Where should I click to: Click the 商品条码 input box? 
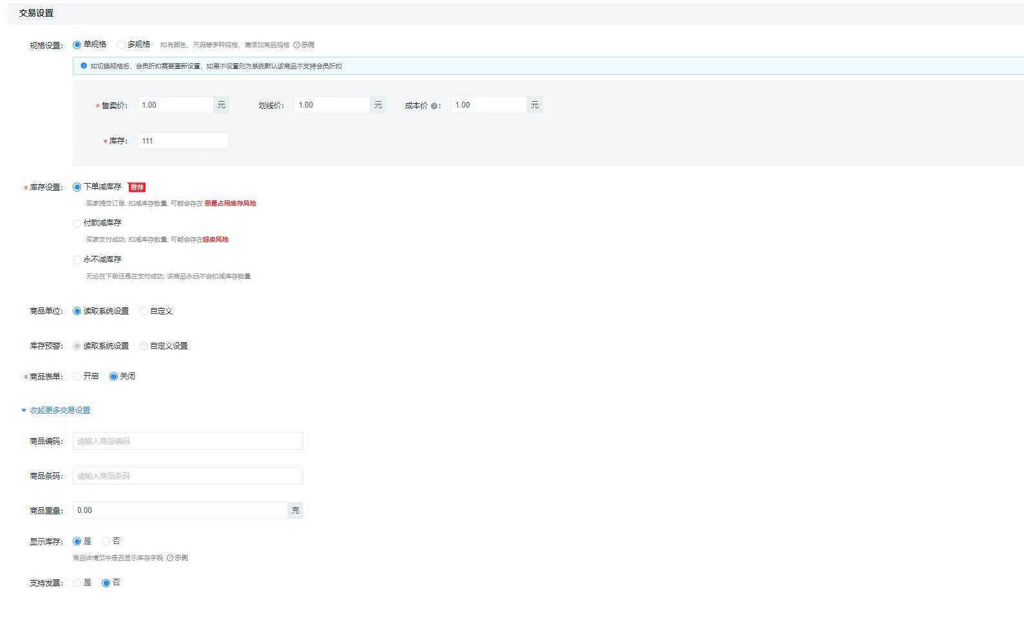(x=187, y=476)
